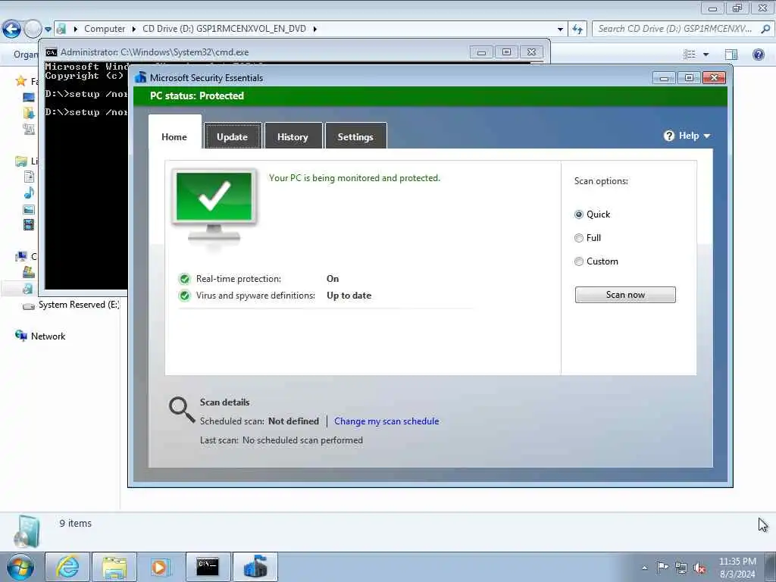Click the Action Center flag icon
This screenshot has height=582, width=776.
[x=662, y=568]
